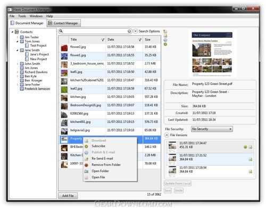This screenshot has height=208, width=266.
Task: Choose Re-Send E-mail in context menu
Action: coord(102,159)
